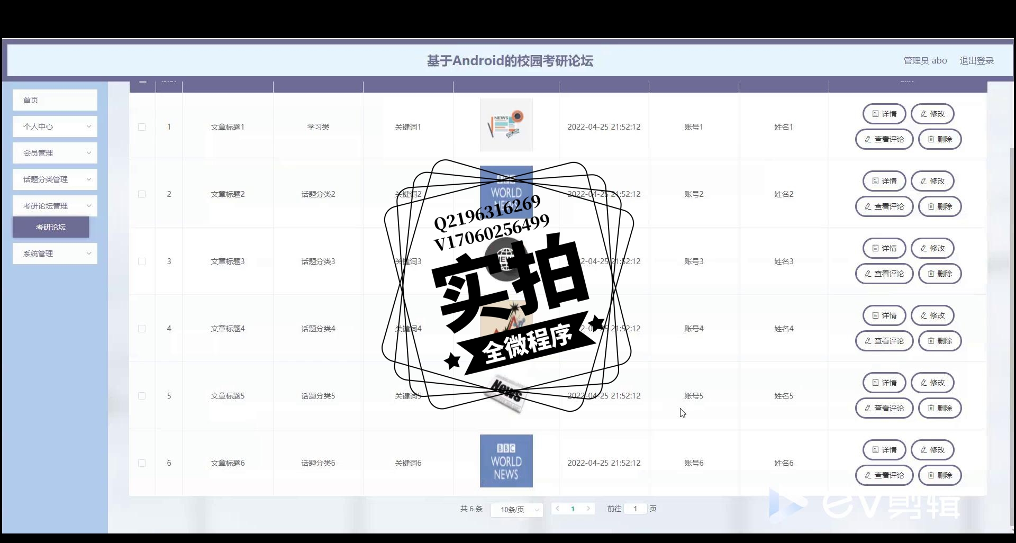The height and width of the screenshot is (543, 1016).
Task: Click the 管理员 abo account label
Action: click(925, 61)
